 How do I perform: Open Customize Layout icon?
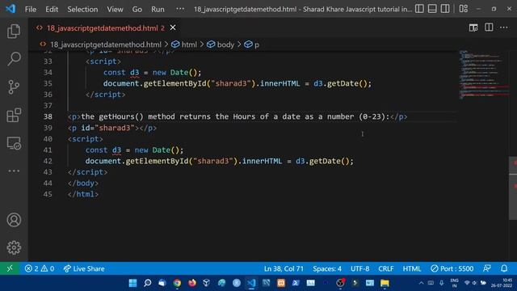(463, 9)
